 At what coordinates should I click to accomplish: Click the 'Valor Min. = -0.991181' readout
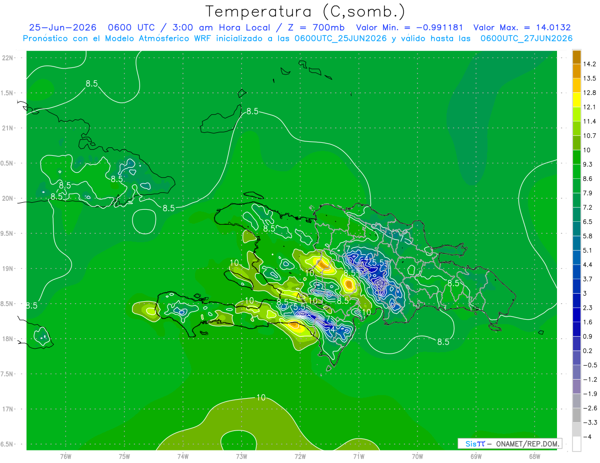coord(409,27)
